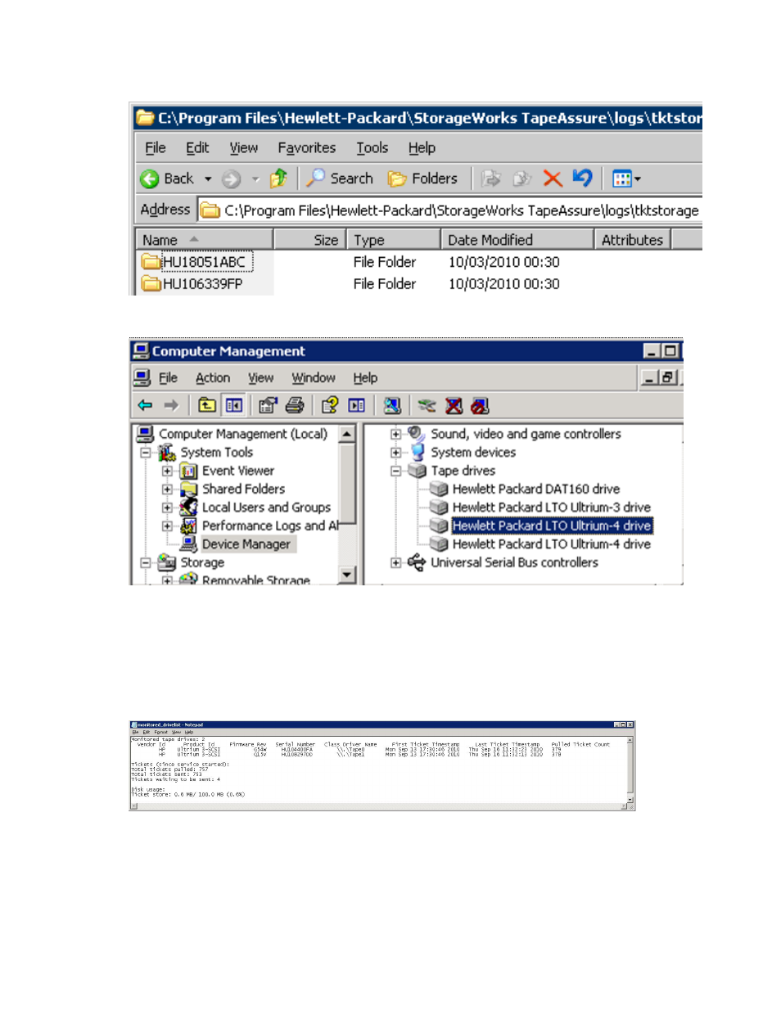This screenshot has height=1011, width=781.
Task: Collapse the Storage node
Action: 146,563
